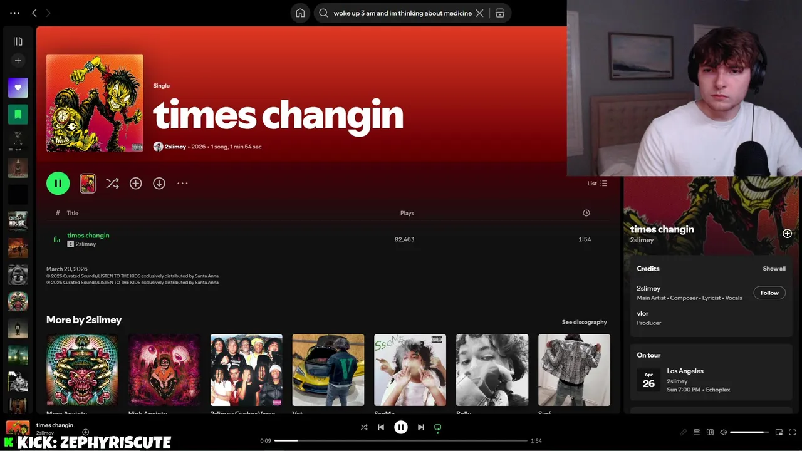Open Liked Songs in the sidebar

18,88
